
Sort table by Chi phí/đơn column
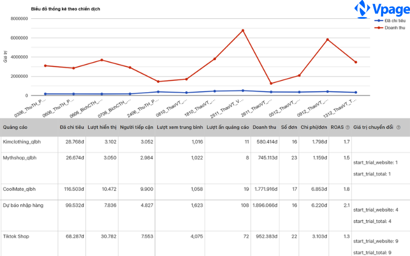pyautogui.click(x=314, y=127)
